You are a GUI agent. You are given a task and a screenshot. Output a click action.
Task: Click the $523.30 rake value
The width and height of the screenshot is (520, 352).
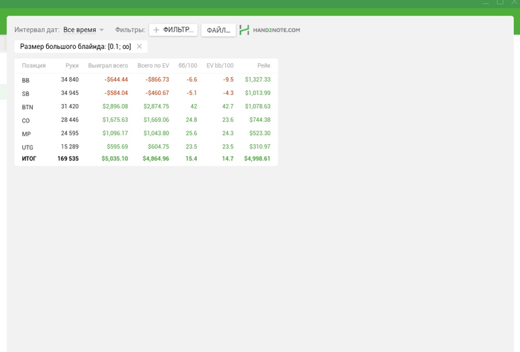tap(260, 133)
